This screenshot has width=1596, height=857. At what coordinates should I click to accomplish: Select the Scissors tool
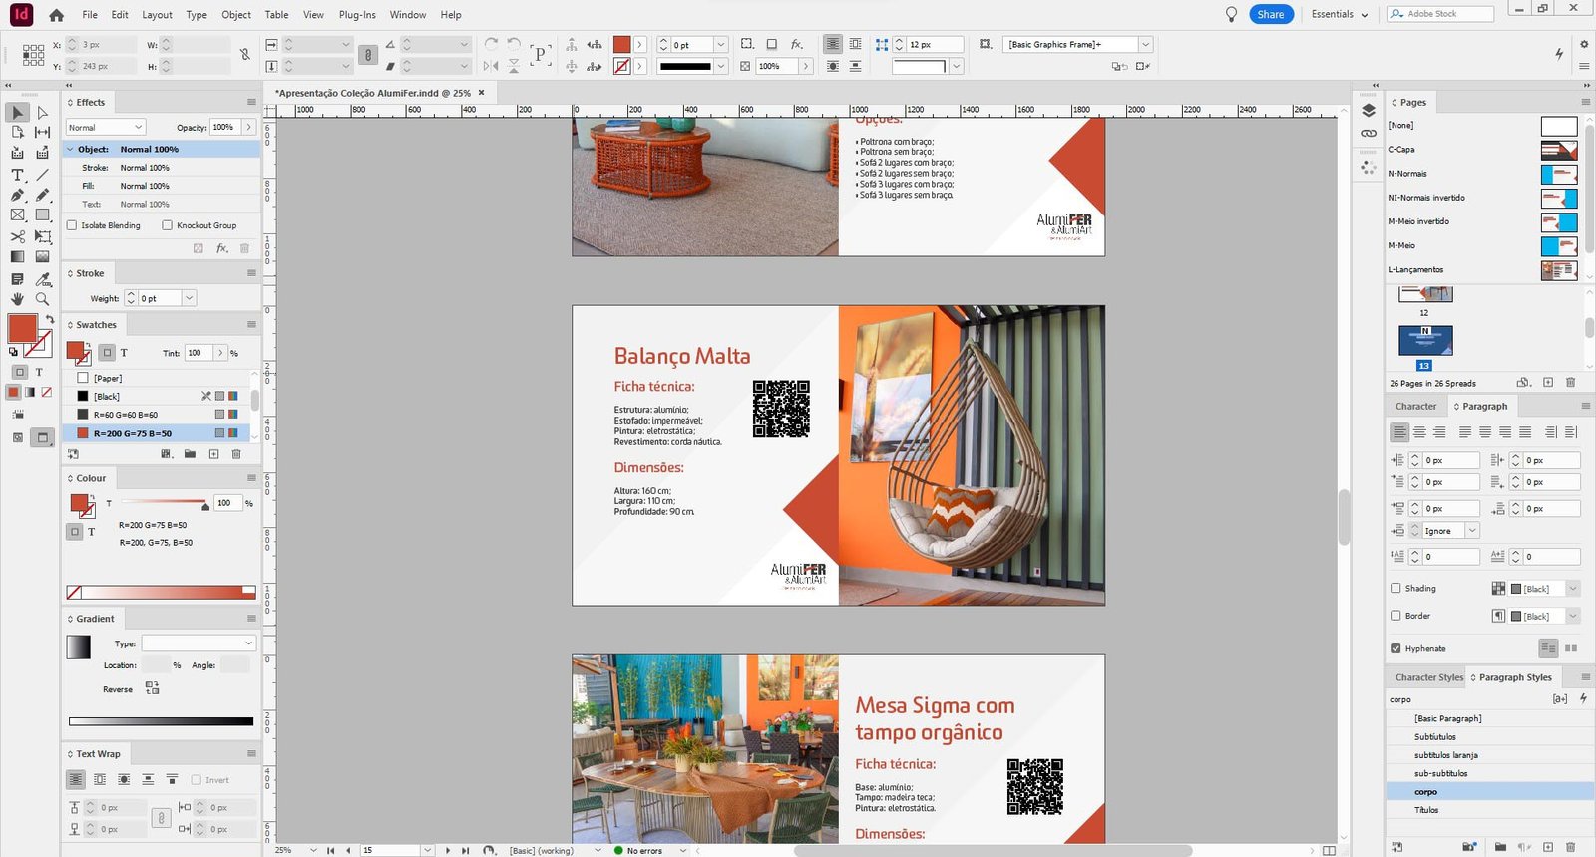point(18,236)
